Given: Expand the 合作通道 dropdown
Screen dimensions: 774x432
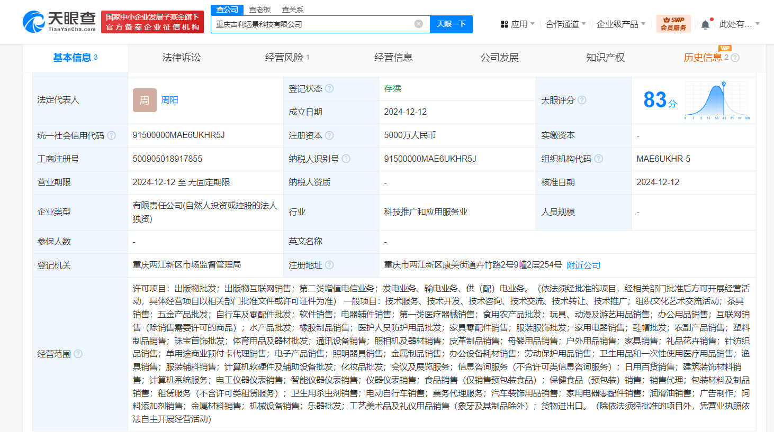Looking at the screenshot, I should 565,24.
